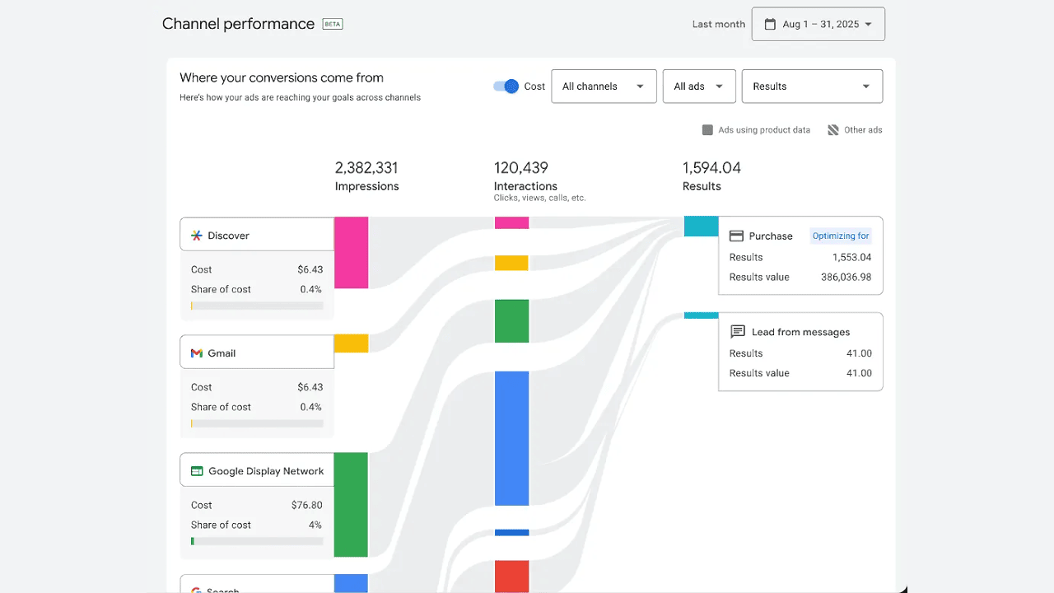Click the calendar icon in date picker
This screenshot has height=593, width=1054.
770,25
